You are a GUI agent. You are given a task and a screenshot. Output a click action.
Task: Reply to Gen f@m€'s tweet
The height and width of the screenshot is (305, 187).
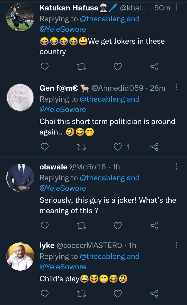click(x=45, y=147)
